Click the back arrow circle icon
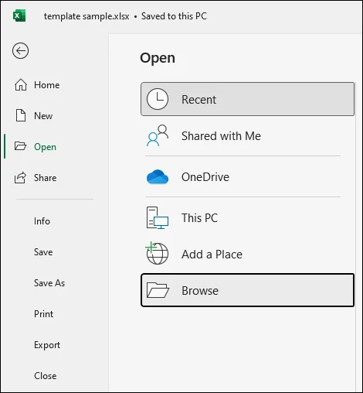This screenshot has width=363, height=393. (x=20, y=50)
